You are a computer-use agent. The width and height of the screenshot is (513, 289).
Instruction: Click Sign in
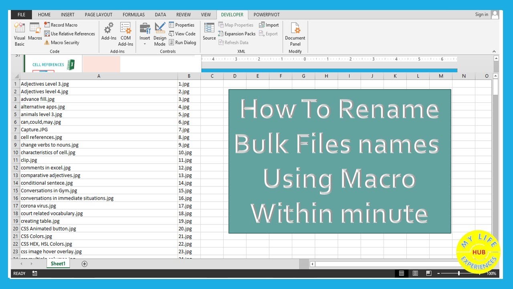[482, 14]
